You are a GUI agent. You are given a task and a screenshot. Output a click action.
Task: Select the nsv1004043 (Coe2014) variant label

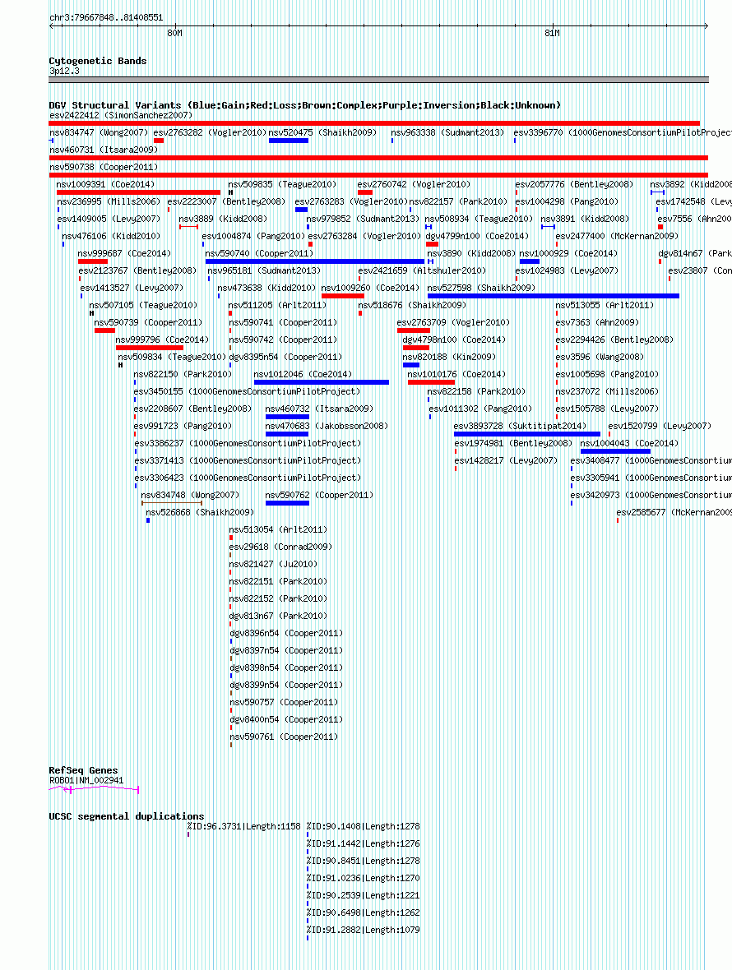click(629, 444)
